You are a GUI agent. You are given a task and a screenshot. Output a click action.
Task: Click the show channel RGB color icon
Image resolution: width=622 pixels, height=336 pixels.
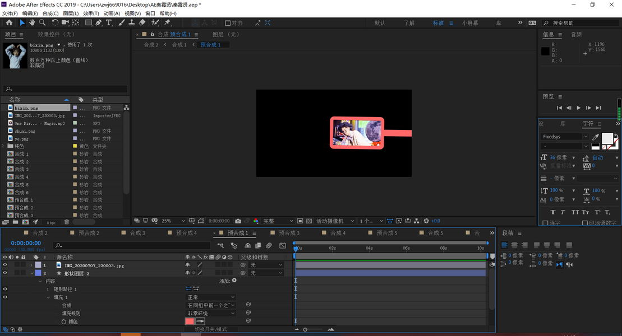pos(256,221)
